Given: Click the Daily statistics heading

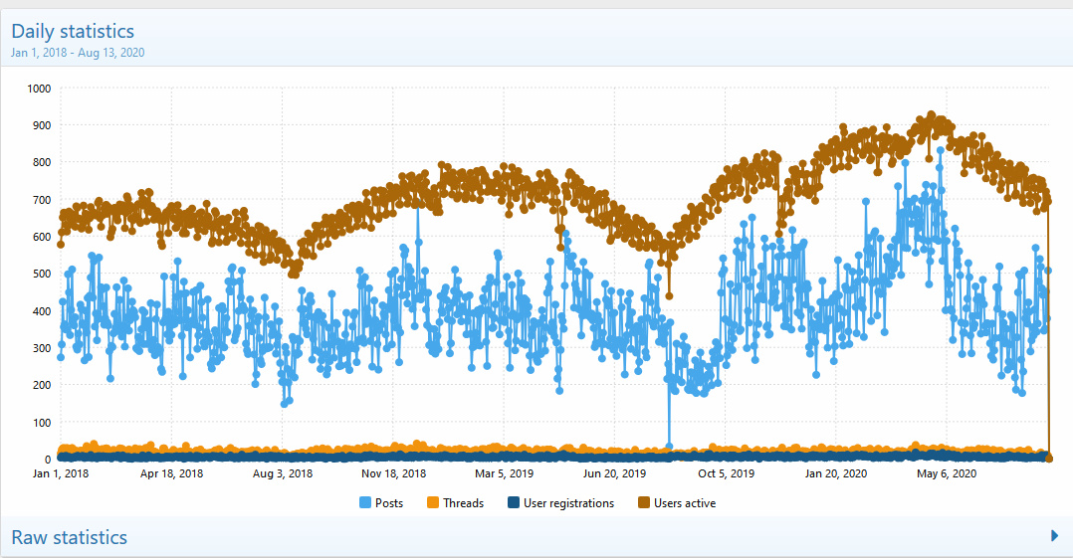Looking at the screenshot, I should pos(73,32).
